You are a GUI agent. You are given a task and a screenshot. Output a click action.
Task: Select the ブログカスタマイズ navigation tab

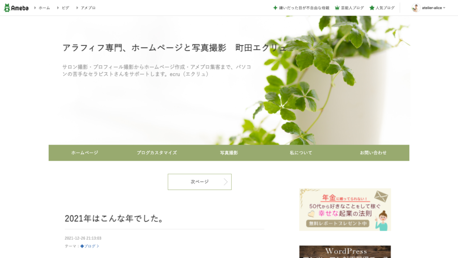pos(157,153)
